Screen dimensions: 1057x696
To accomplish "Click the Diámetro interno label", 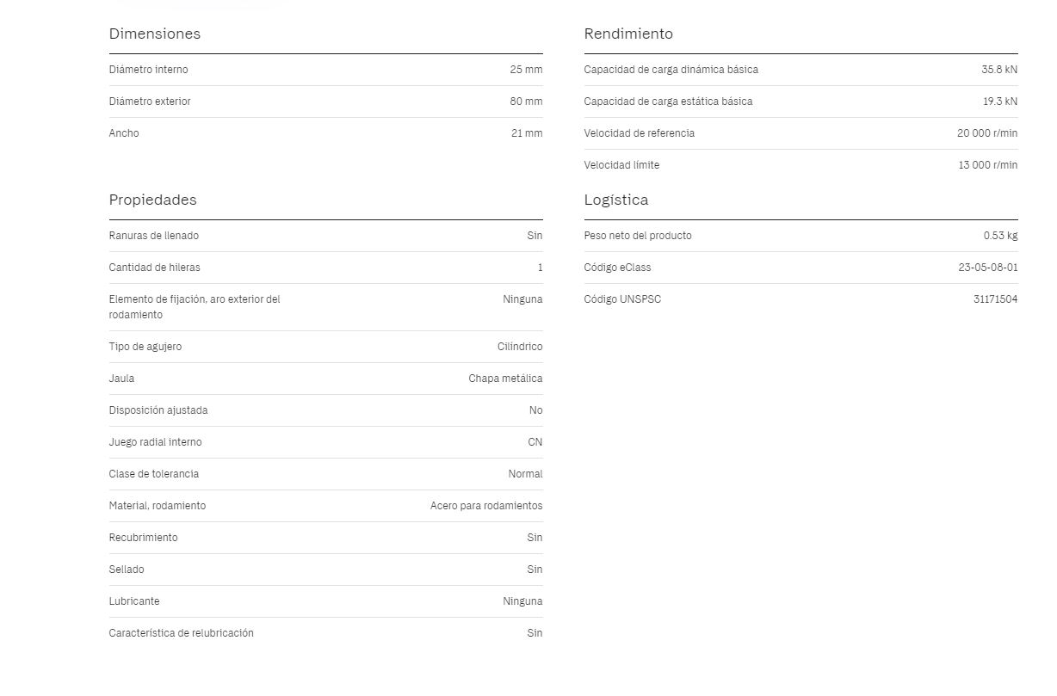I will point(148,70).
